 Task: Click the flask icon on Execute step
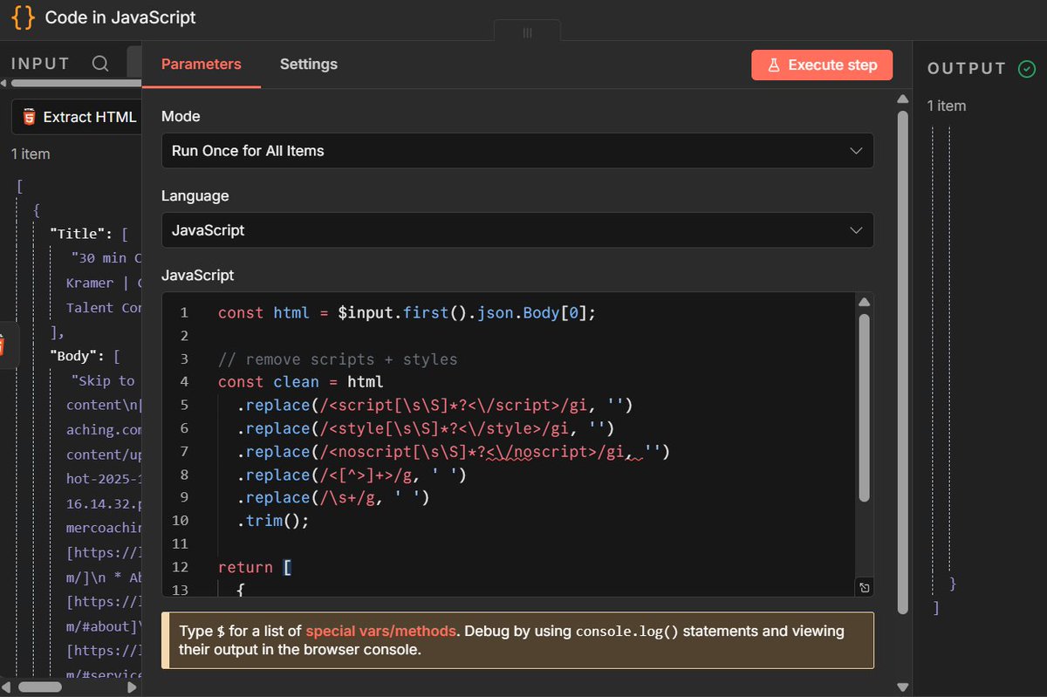[773, 65]
